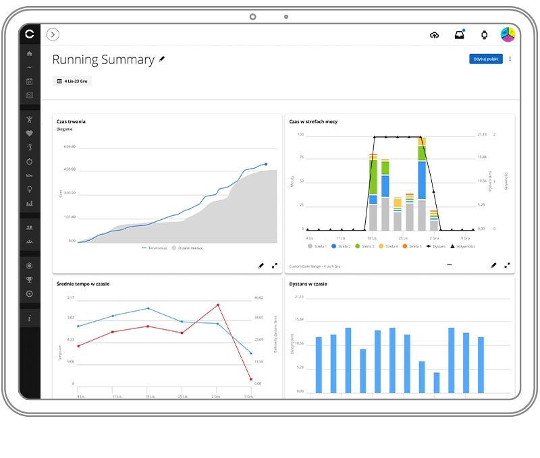Image resolution: width=540 pixels, height=458 pixels.
Task: Expand the sidebar with the arrow button
Action: click(53, 34)
